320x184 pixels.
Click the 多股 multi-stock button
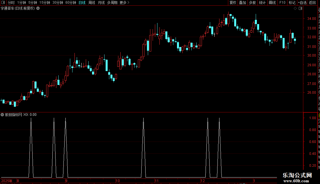coord(252,3)
